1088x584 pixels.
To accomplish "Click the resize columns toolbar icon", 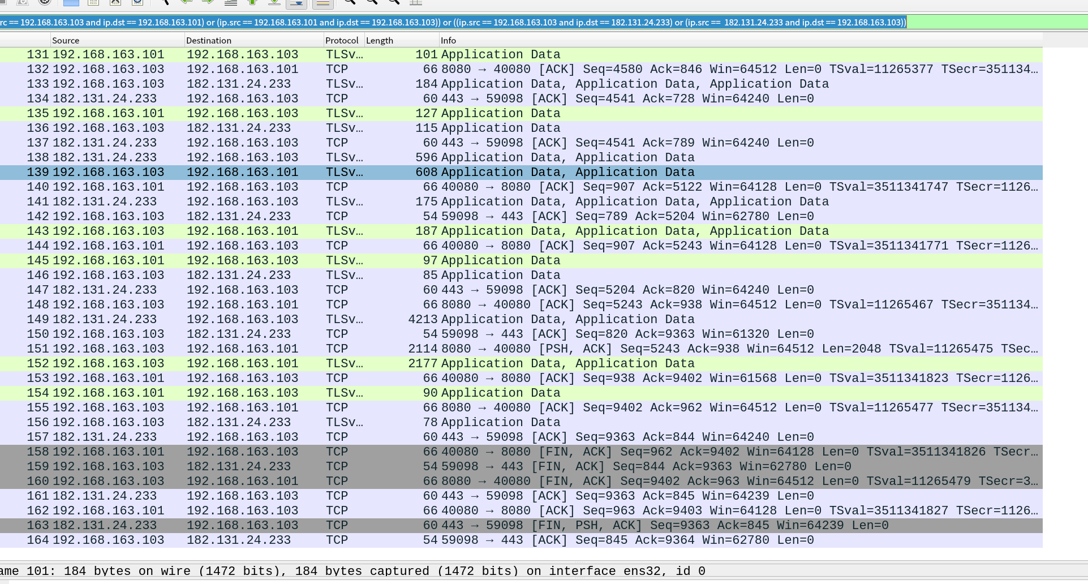I will click(416, 2).
